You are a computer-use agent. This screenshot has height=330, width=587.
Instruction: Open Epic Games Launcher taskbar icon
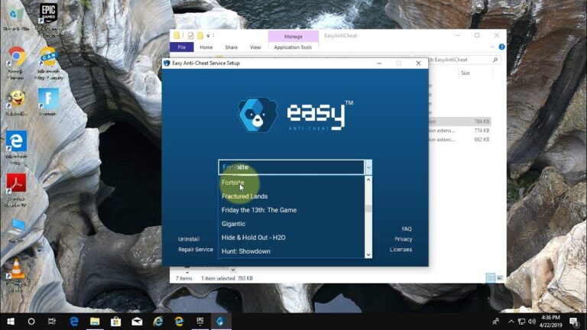pyautogui.click(x=200, y=322)
